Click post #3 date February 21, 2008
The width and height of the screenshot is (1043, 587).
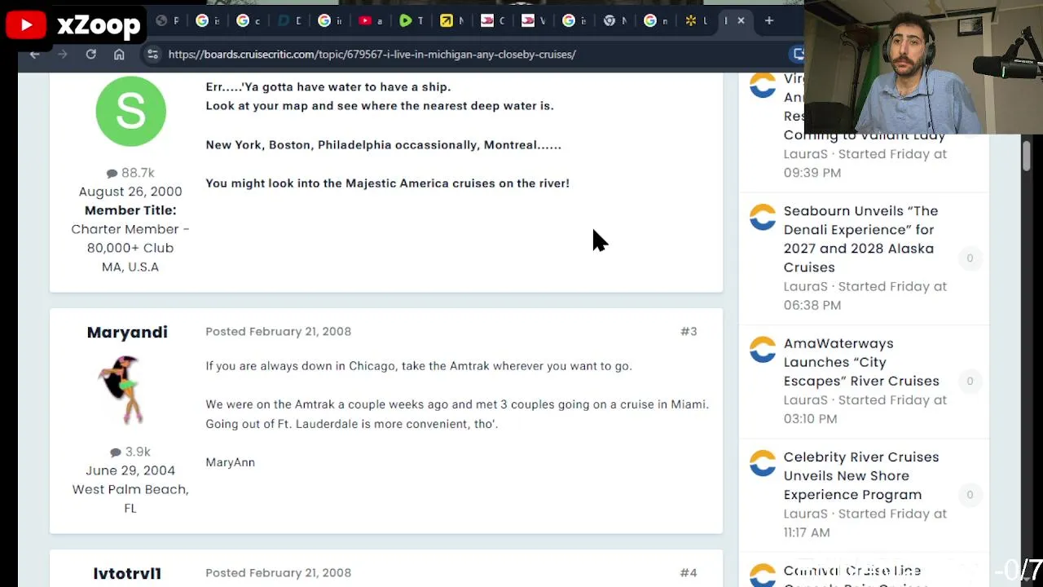coord(278,331)
